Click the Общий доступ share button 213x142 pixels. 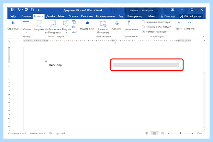[x=191, y=16]
